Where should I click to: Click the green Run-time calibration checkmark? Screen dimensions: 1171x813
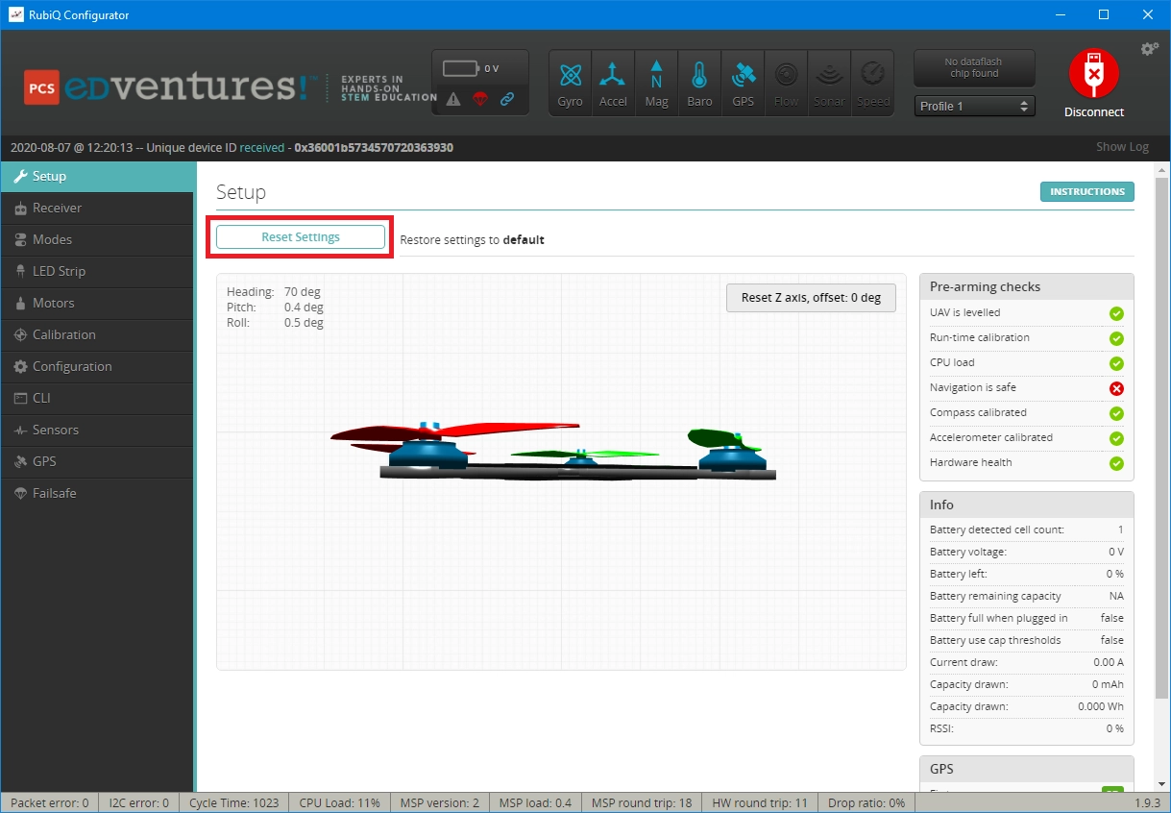coord(1116,338)
